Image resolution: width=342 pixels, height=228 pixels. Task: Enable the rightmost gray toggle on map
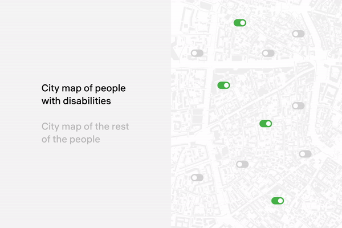305,154
